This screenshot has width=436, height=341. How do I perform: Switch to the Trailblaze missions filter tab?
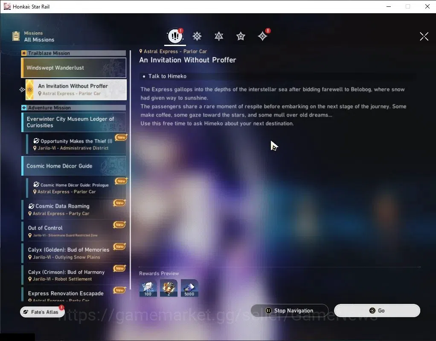tap(197, 36)
